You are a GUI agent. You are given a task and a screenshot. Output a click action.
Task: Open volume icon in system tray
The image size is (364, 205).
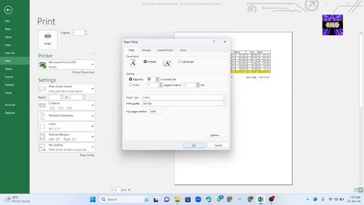click(x=336, y=199)
